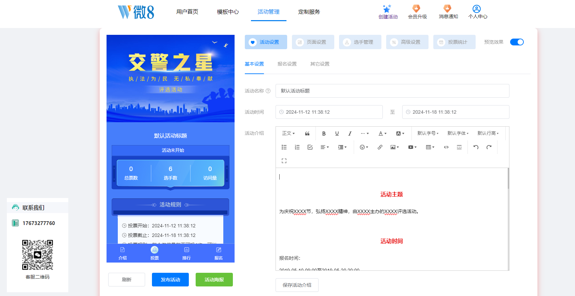Undo the last edit
The width and height of the screenshot is (575, 296).
pyautogui.click(x=476, y=147)
